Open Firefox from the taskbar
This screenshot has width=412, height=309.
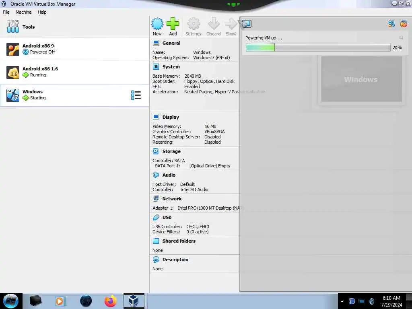(110, 301)
